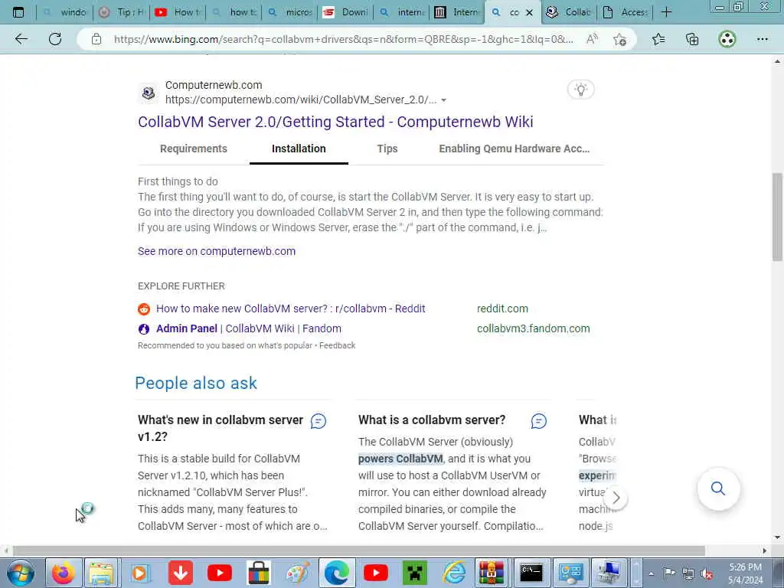Open the Minecraft creeper taskbar icon
Image resolution: width=784 pixels, height=588 pixels.
pyautogui.click(x=414, y=573)
